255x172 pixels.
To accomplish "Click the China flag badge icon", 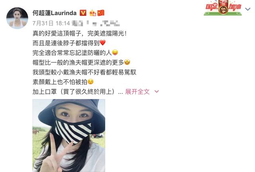I will (x=101, y=13).
